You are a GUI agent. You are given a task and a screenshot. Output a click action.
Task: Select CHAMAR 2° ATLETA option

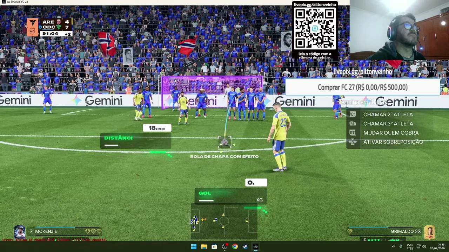pos(388,114)
